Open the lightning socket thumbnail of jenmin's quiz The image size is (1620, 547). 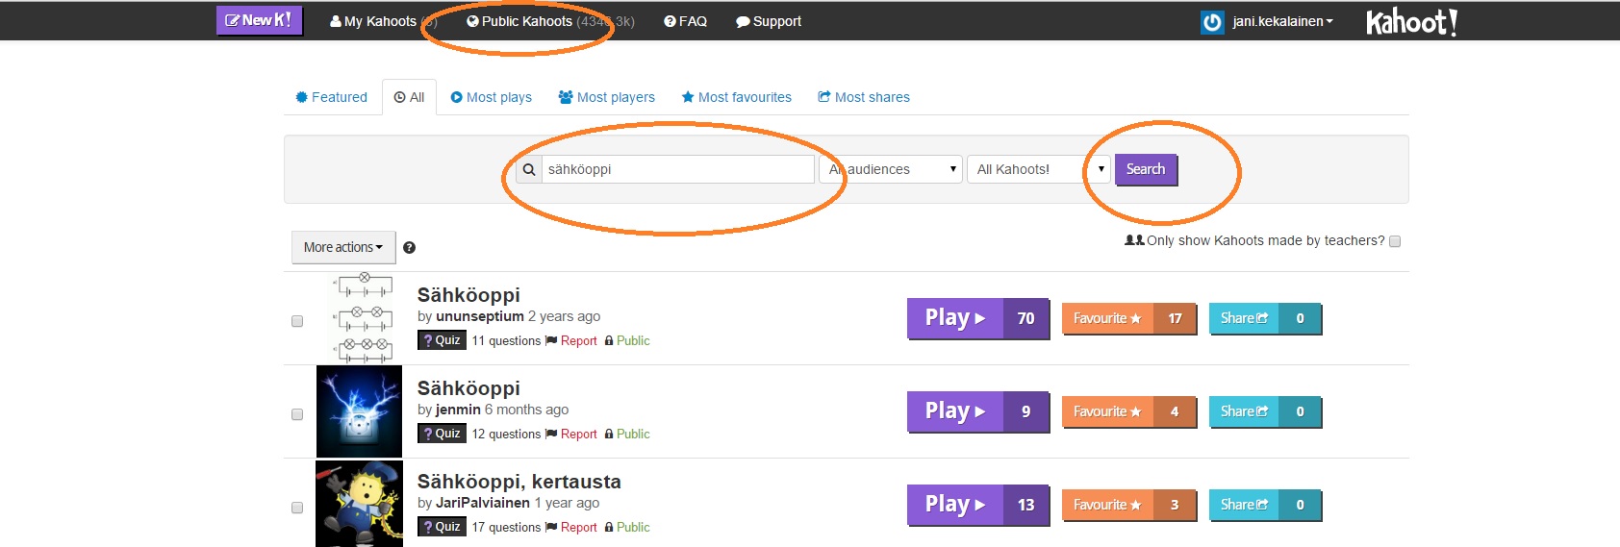tap(359, 411)
